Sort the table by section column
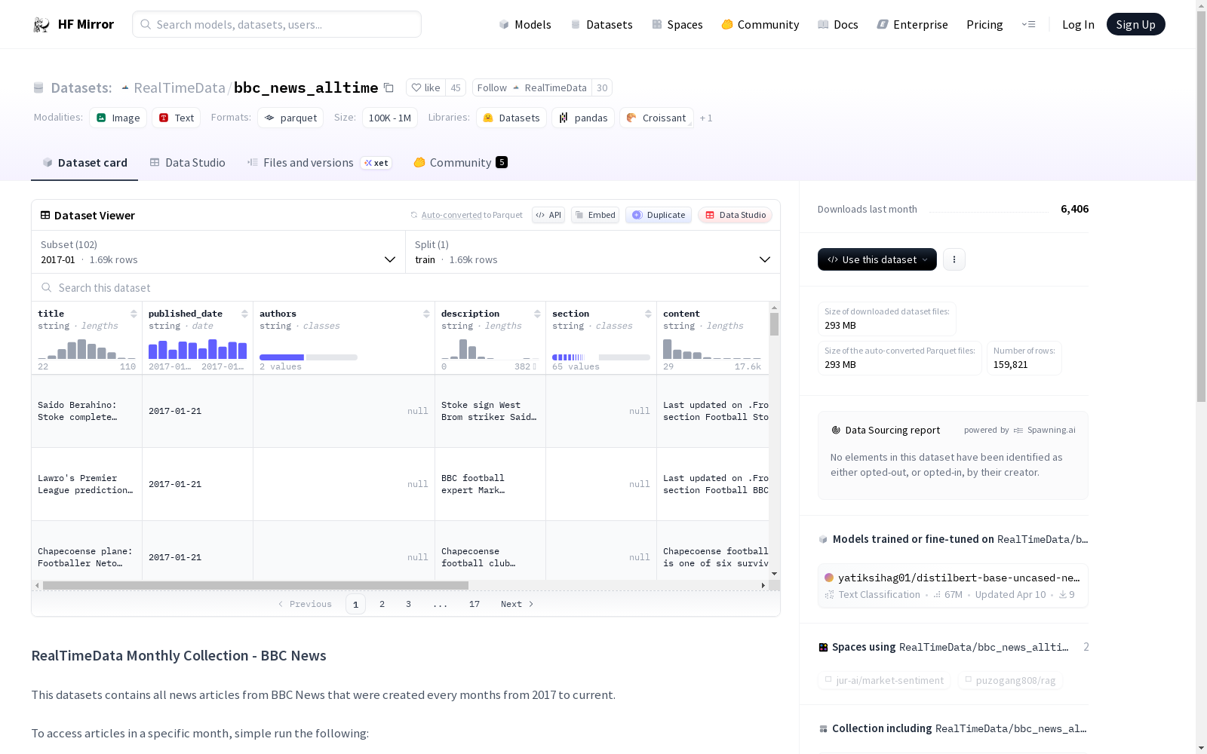The width and height of the screenshot is (1207, 754). click(x=648, y=314)
